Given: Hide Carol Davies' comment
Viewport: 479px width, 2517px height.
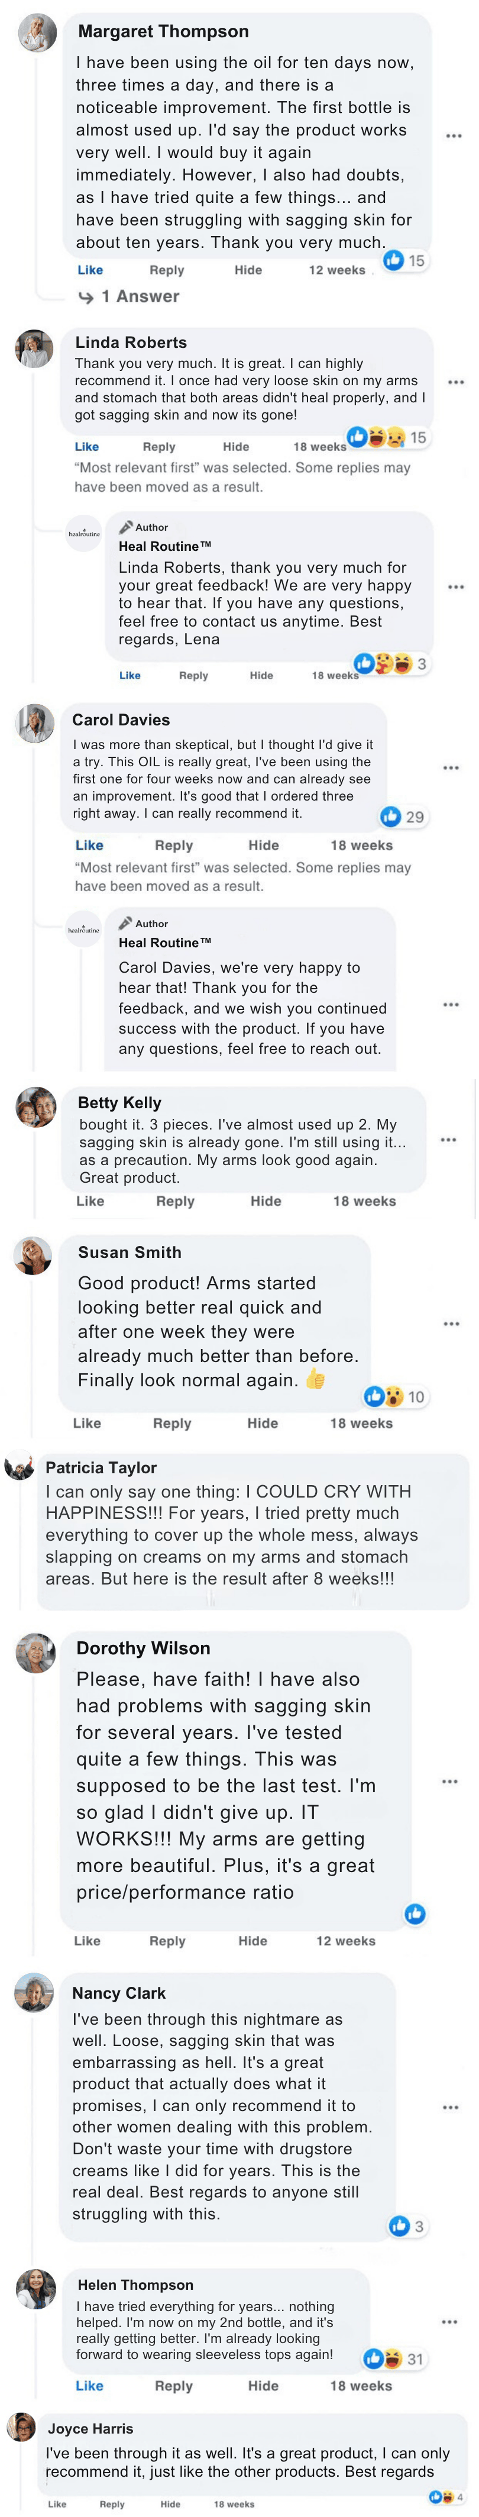Looking at the screenshot, I should tap(263, 845).
